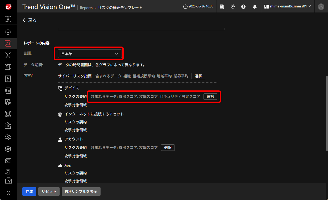Click 選択 for アカウント リスクの要約
Screen dimensions: 328x200
coord(168,148)
